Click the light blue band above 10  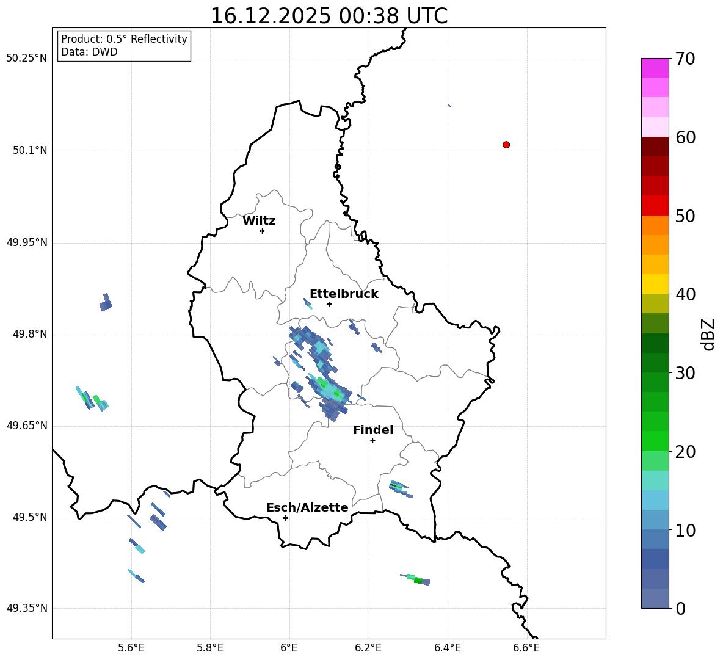pyautogui.click(x=655, y=520)
